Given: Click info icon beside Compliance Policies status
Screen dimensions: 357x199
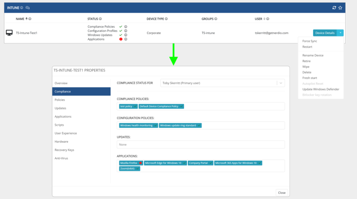Looking at the screenshot, I should [126, 27].
